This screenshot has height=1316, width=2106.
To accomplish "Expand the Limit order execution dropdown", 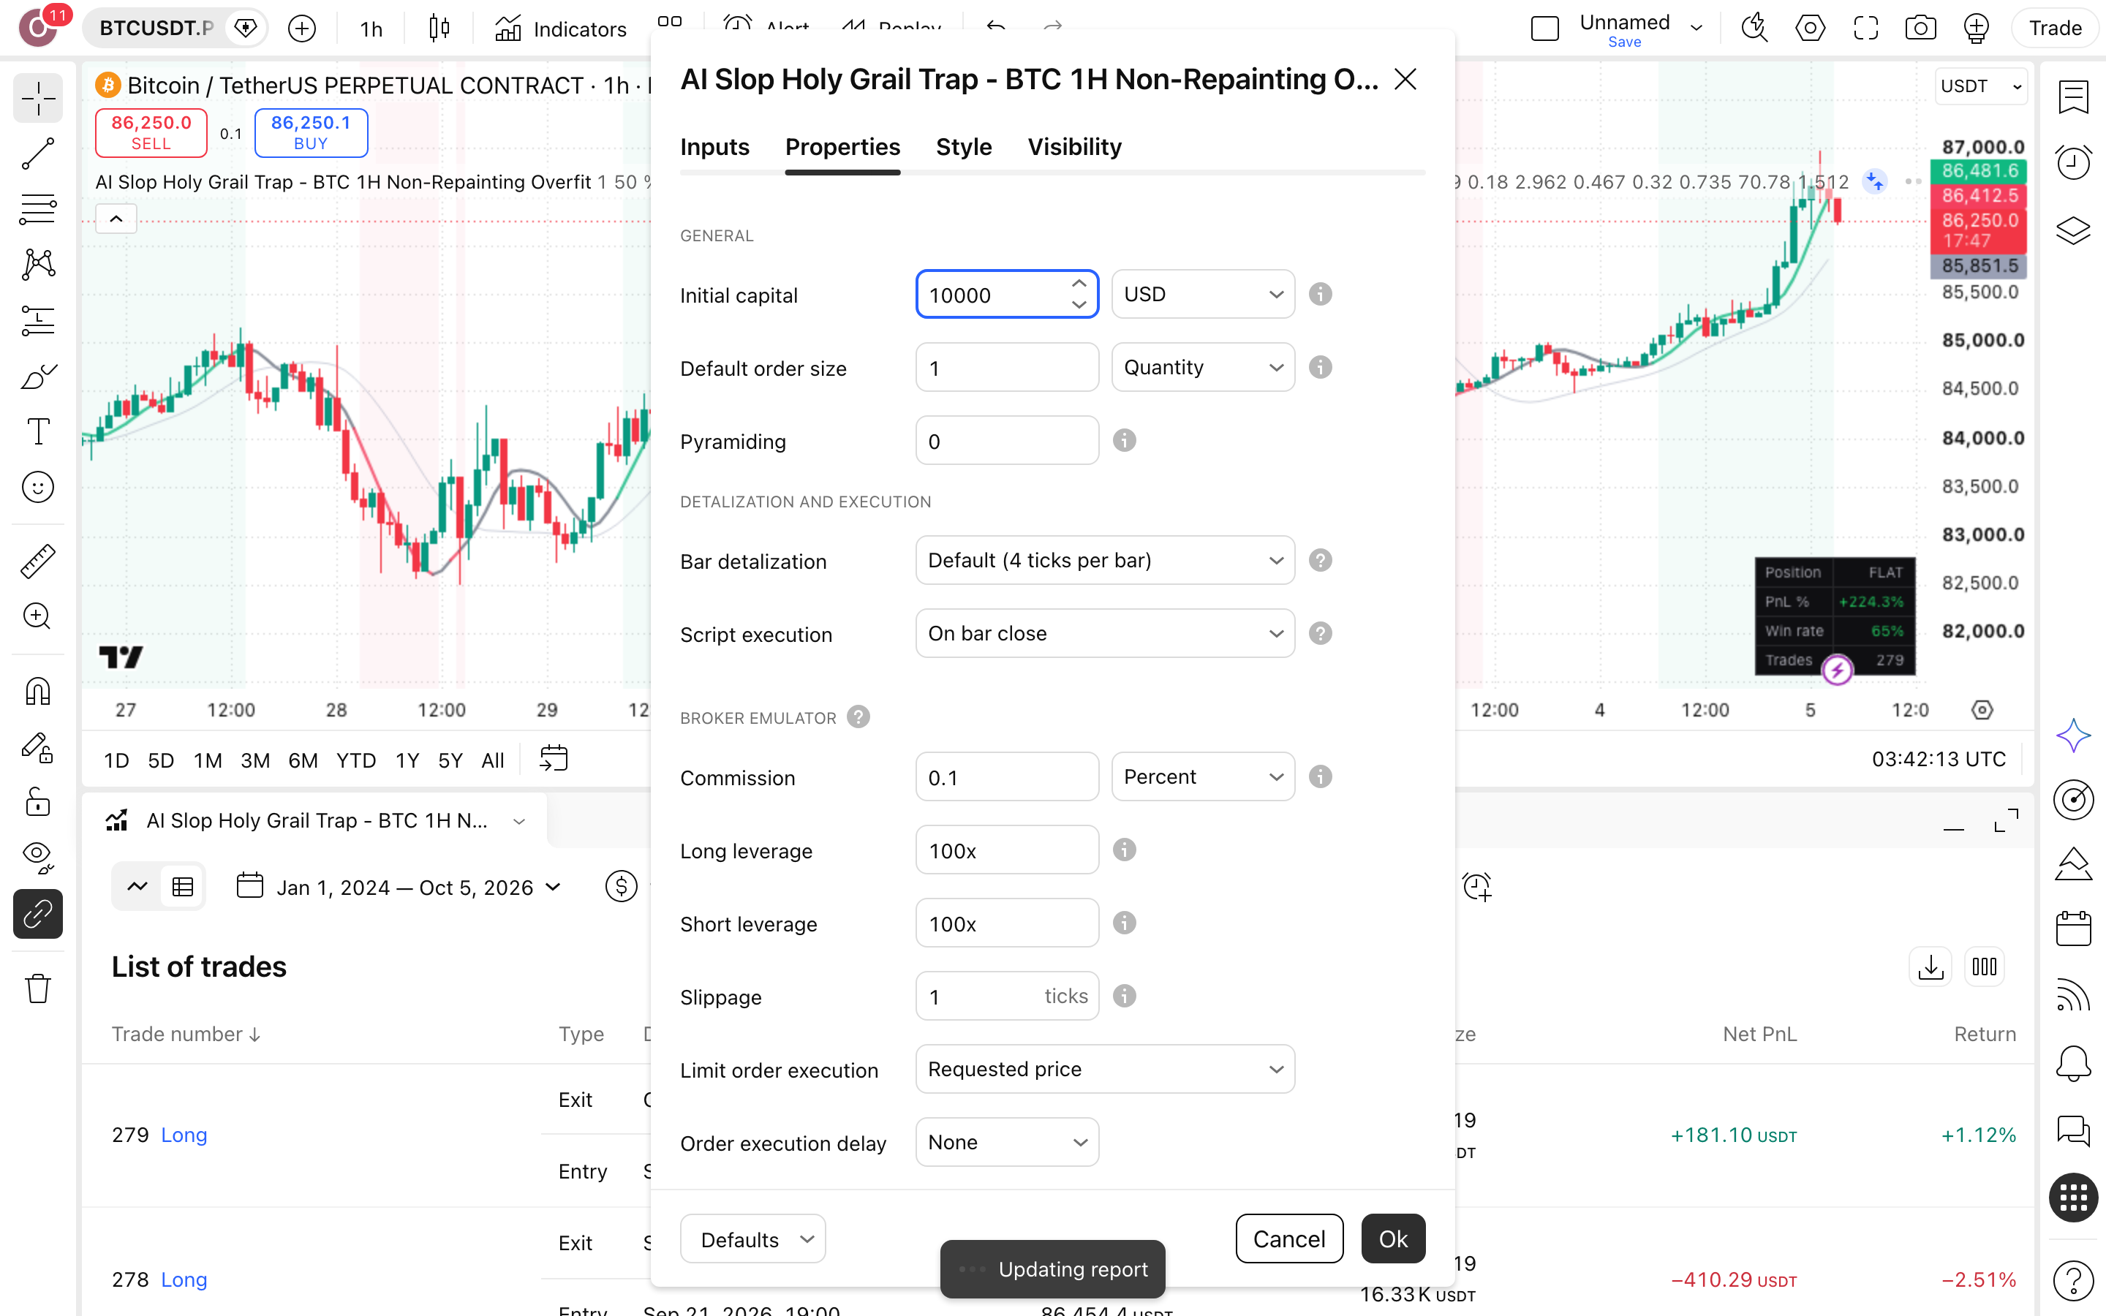I will coord(1104,1069).
